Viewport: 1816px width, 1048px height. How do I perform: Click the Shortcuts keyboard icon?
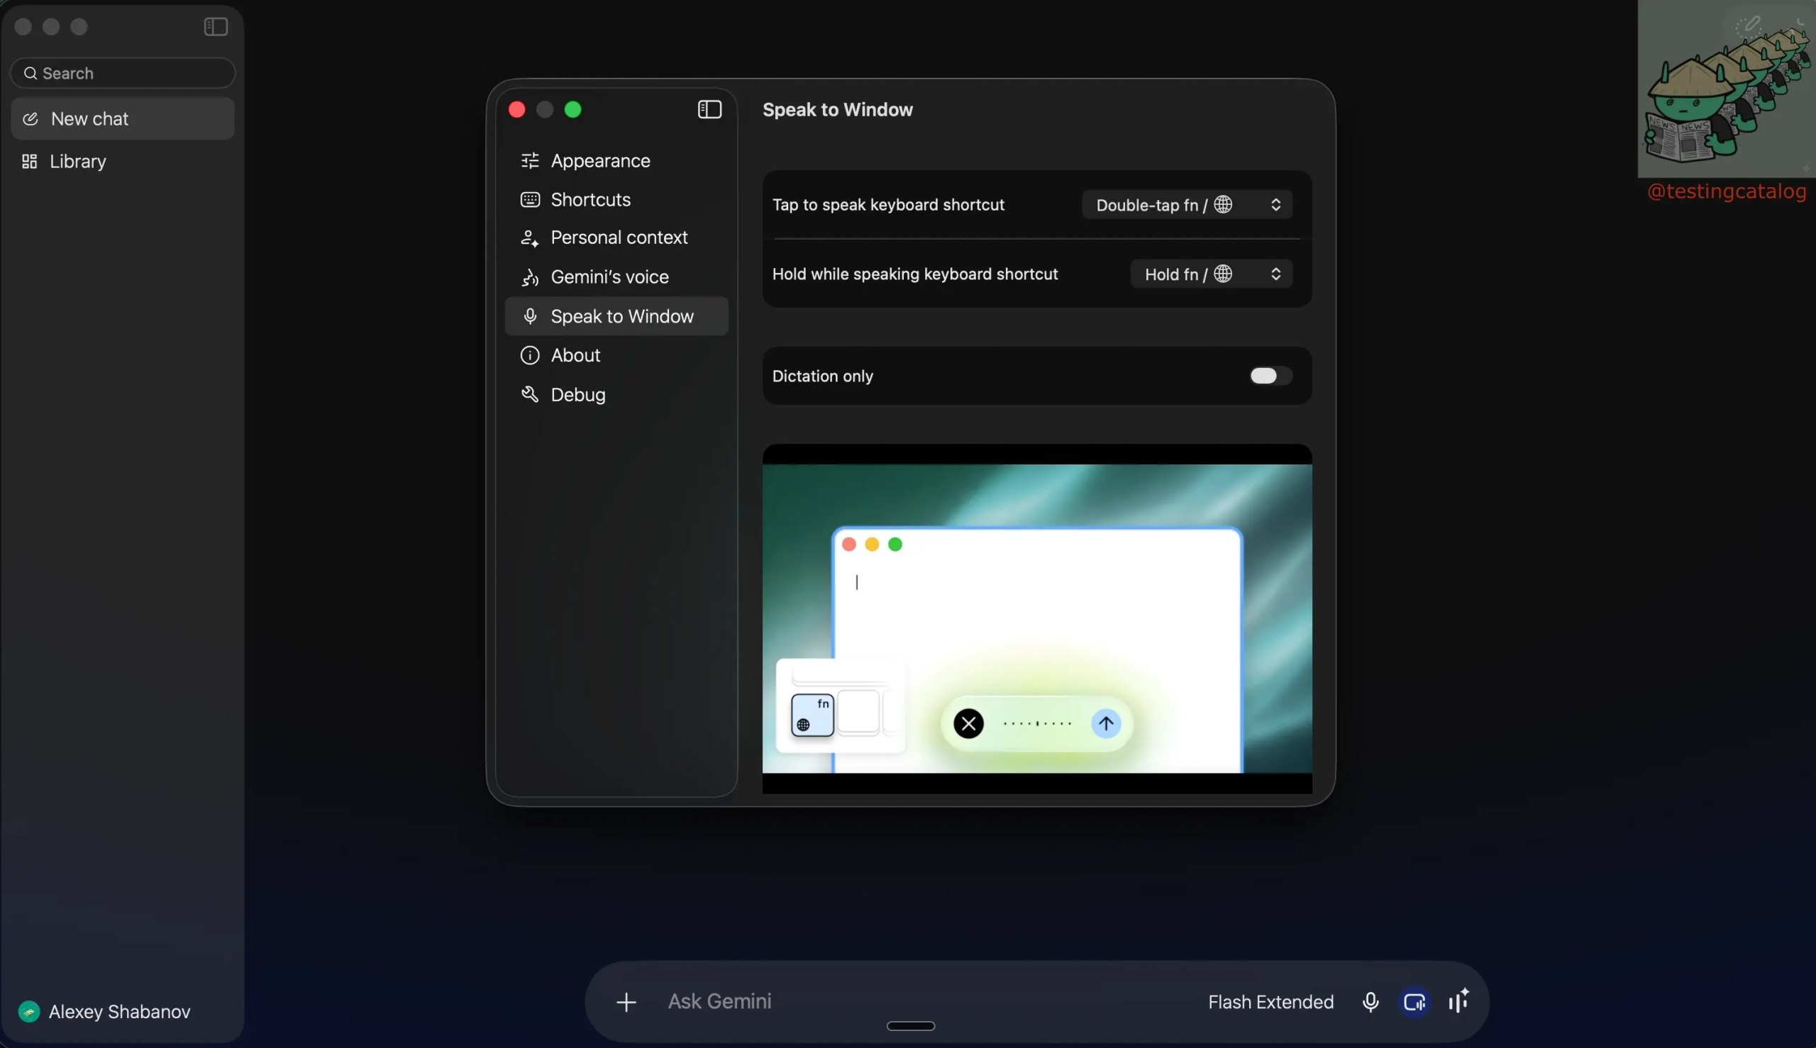(530, 199)
